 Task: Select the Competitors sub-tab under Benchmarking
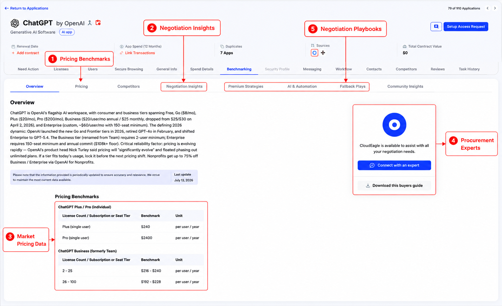[x=129, y=86]
